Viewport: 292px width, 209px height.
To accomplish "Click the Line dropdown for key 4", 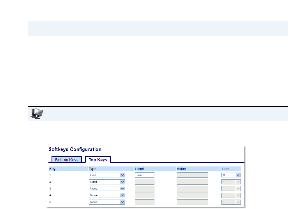I will pyautogui.click(x=231, y=195).
